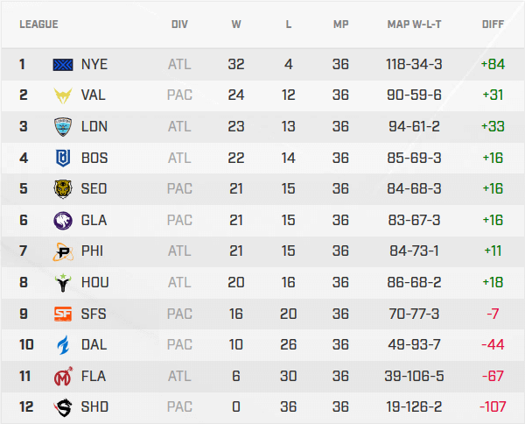Select the LEAGUE header label
This screenshot has width=525, height=424.
38,25
